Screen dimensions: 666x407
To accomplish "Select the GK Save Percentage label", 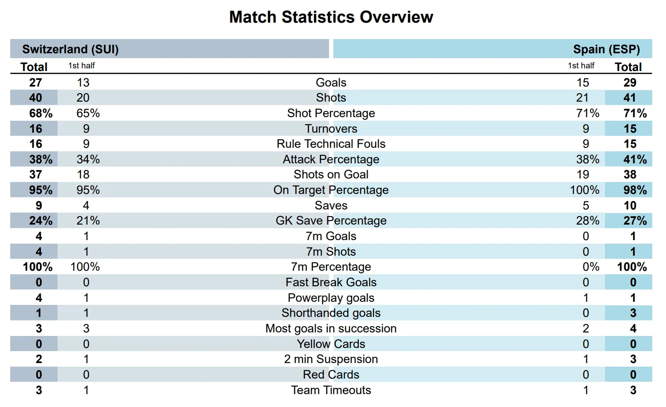I will [331, 221].
